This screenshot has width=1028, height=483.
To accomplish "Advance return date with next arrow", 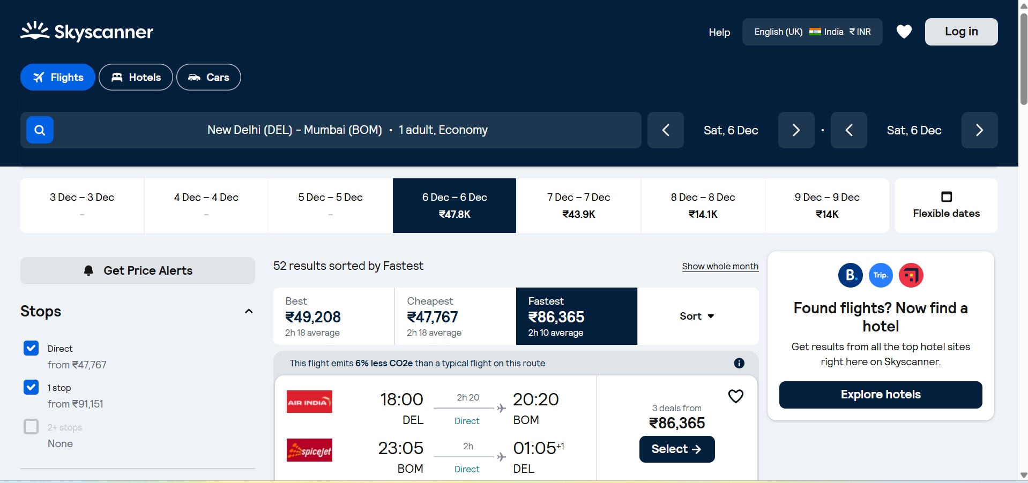I will point(979,130).
